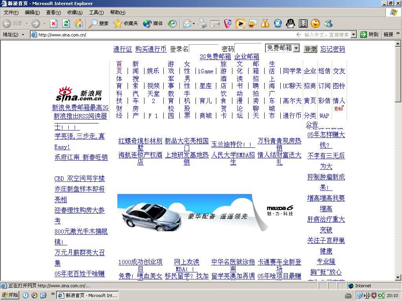This screenshot has height=301, width=402.
Task: Open the 玉兰油特价 link
Action: pos(233,144)
